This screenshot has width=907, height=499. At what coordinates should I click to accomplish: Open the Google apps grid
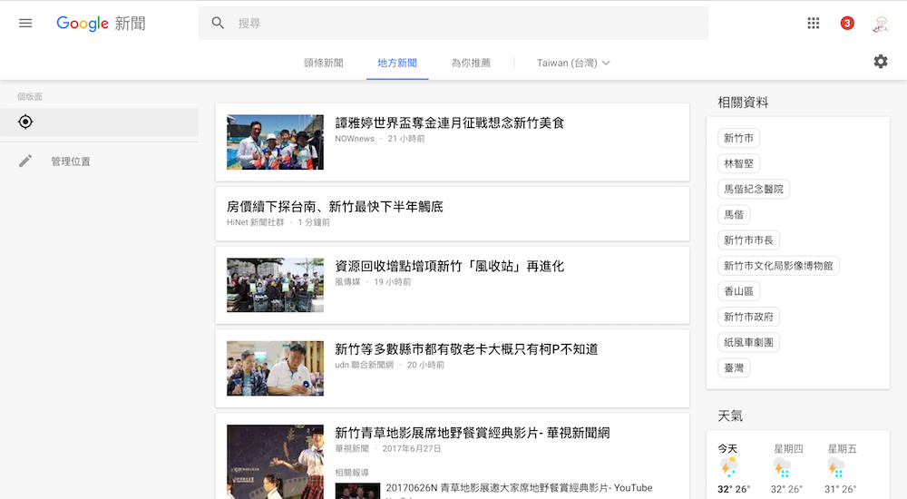[x=814, y=24]
